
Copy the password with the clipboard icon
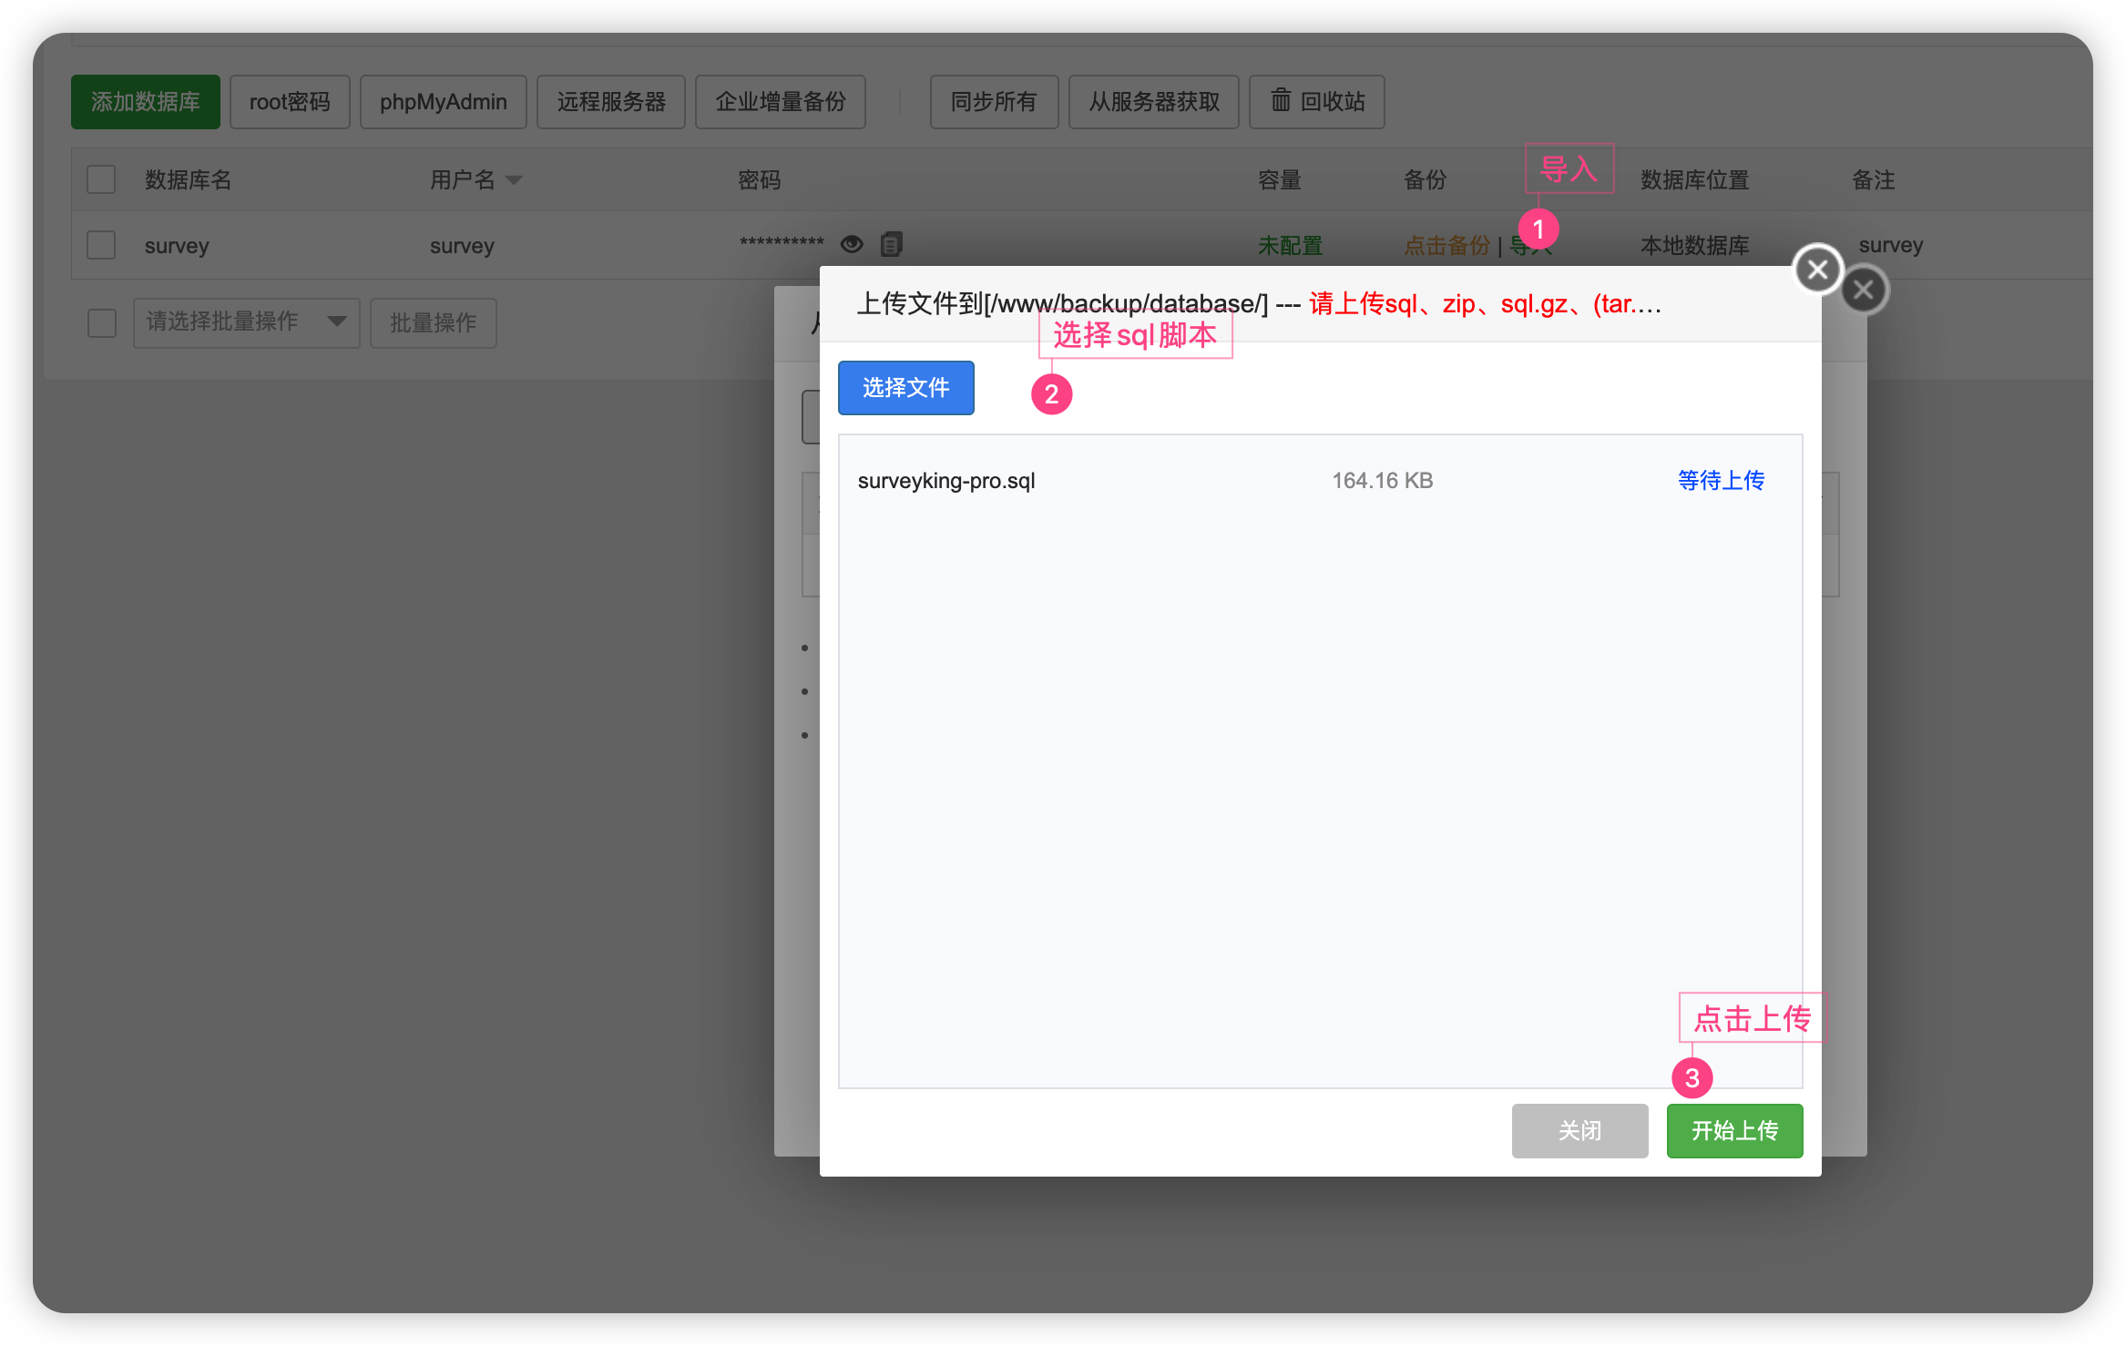pos(891,244)
